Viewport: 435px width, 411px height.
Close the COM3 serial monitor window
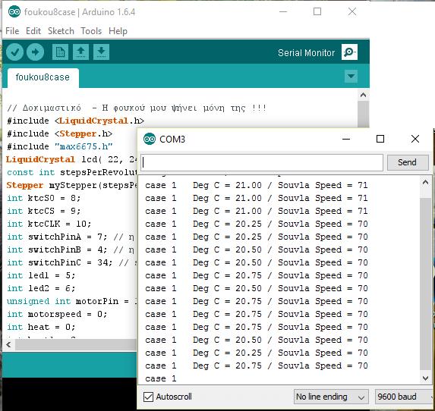[415, 139]
